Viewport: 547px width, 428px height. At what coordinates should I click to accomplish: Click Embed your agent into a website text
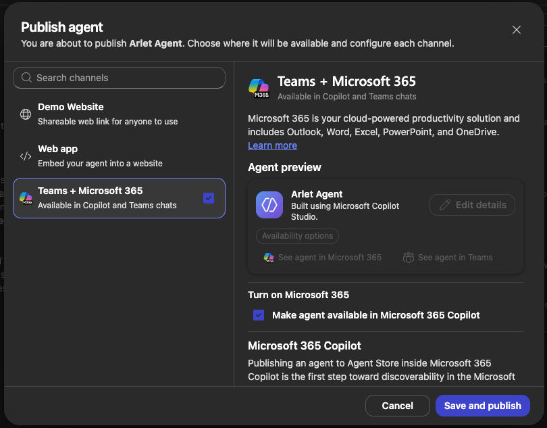(x=100, y=164)
